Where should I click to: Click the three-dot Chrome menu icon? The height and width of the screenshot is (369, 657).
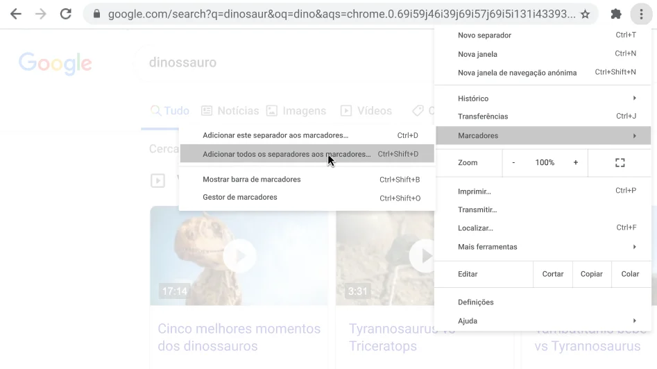pos(640,14)
